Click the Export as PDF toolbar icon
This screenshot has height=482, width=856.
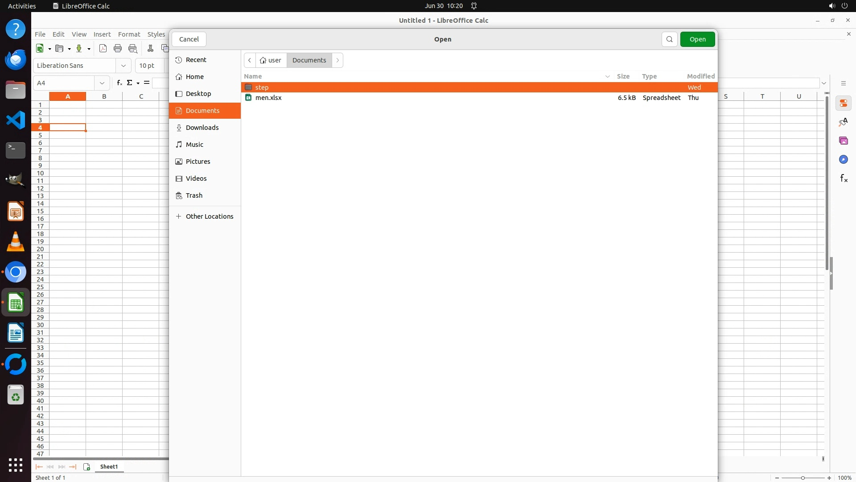(x=103, y=49)
